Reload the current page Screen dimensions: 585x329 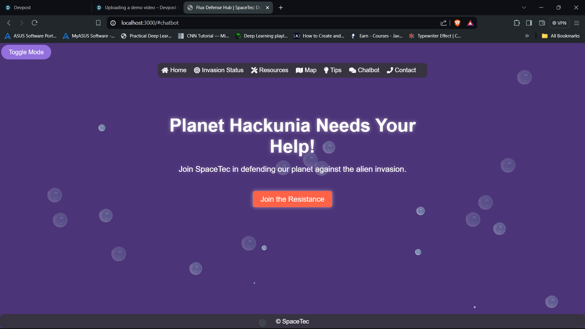pyautogui.click(x=34, y=23)
